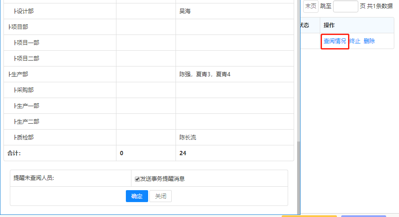Select the 项目二部 tree node
This screenshot has height=217, width=399.
(28, 58)
